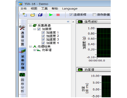This screenshot has height=98, width=127.
Task: Start acquisition with the green play button
Action: [x=51, y=15]
